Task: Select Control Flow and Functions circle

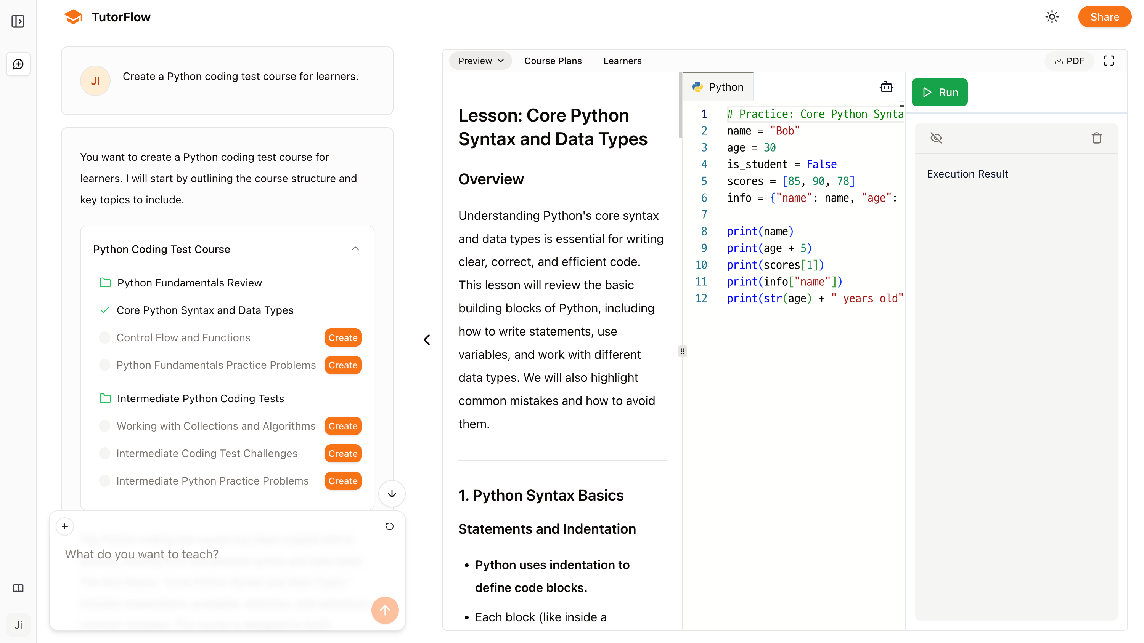Action: point(104,338)
